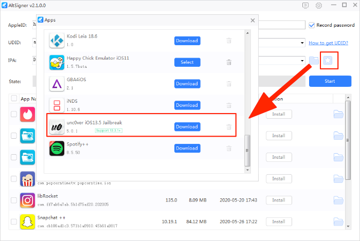
Task: Install the Tinder app
Action: (279, 114)
